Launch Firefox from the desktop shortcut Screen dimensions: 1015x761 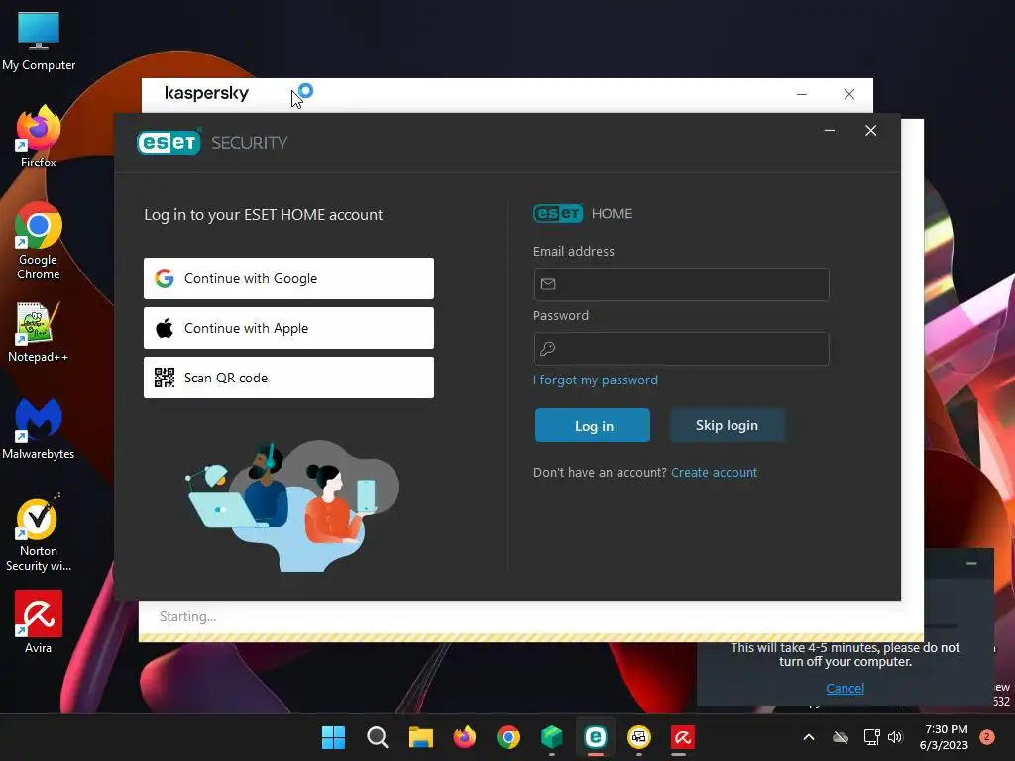click(x=39, y=137)
